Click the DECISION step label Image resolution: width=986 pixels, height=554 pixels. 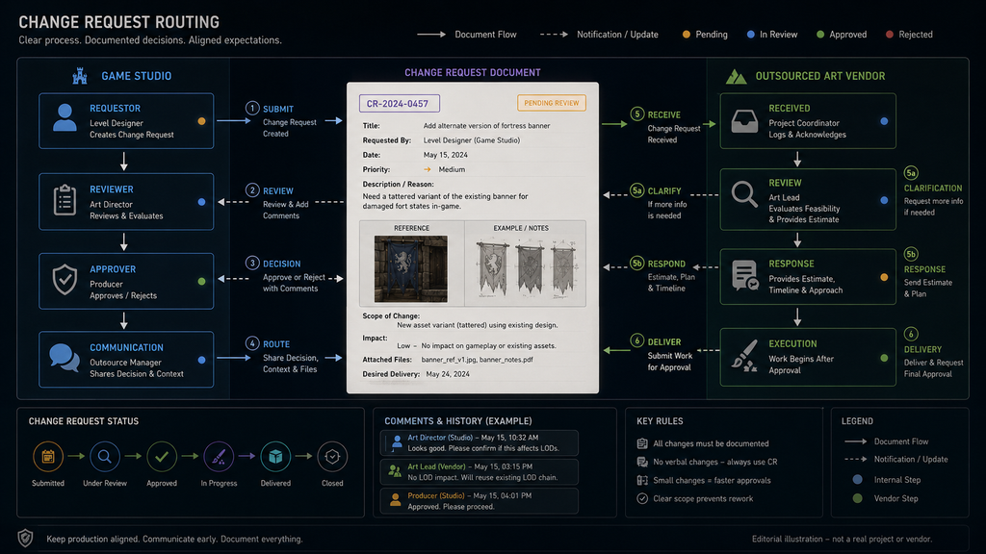(x=282, y=264)
